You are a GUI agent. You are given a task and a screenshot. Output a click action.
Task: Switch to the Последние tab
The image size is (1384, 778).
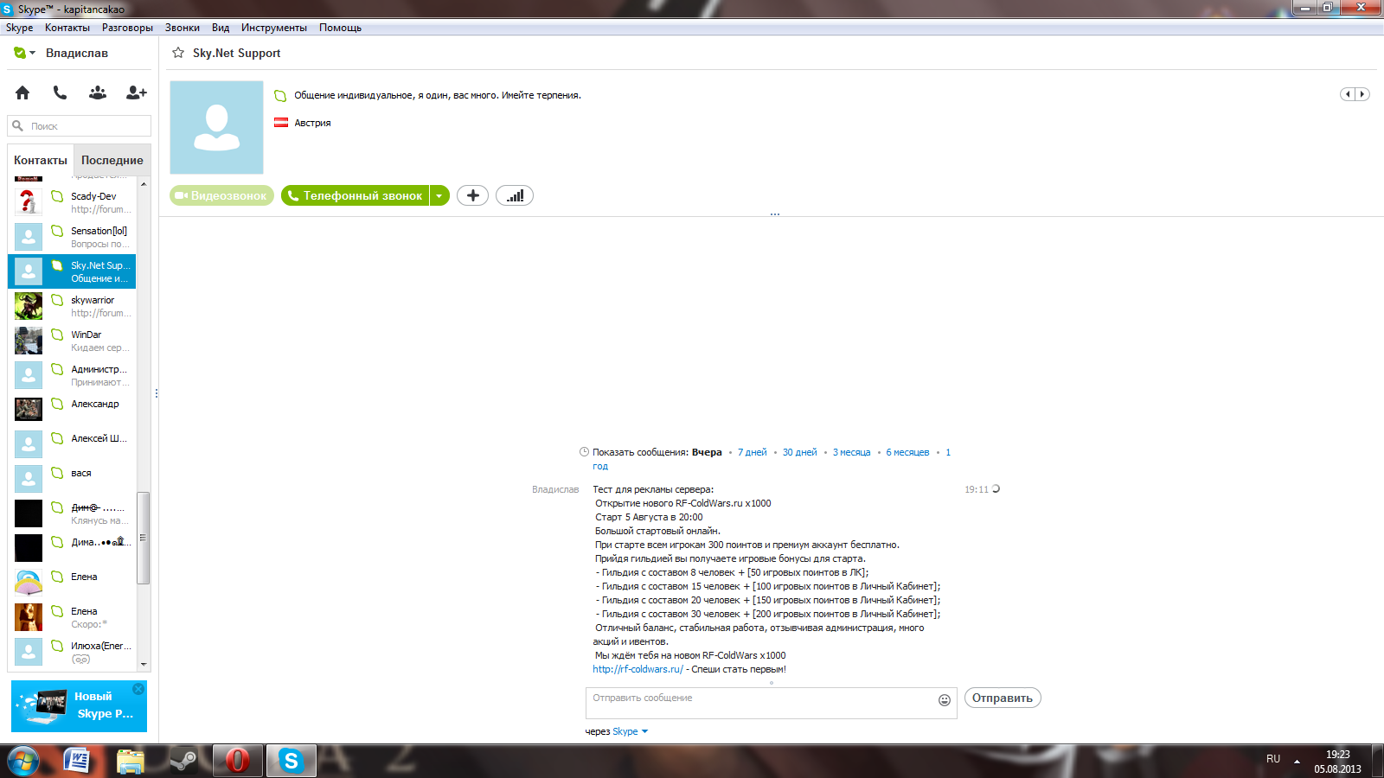click(x=112, y=160)
